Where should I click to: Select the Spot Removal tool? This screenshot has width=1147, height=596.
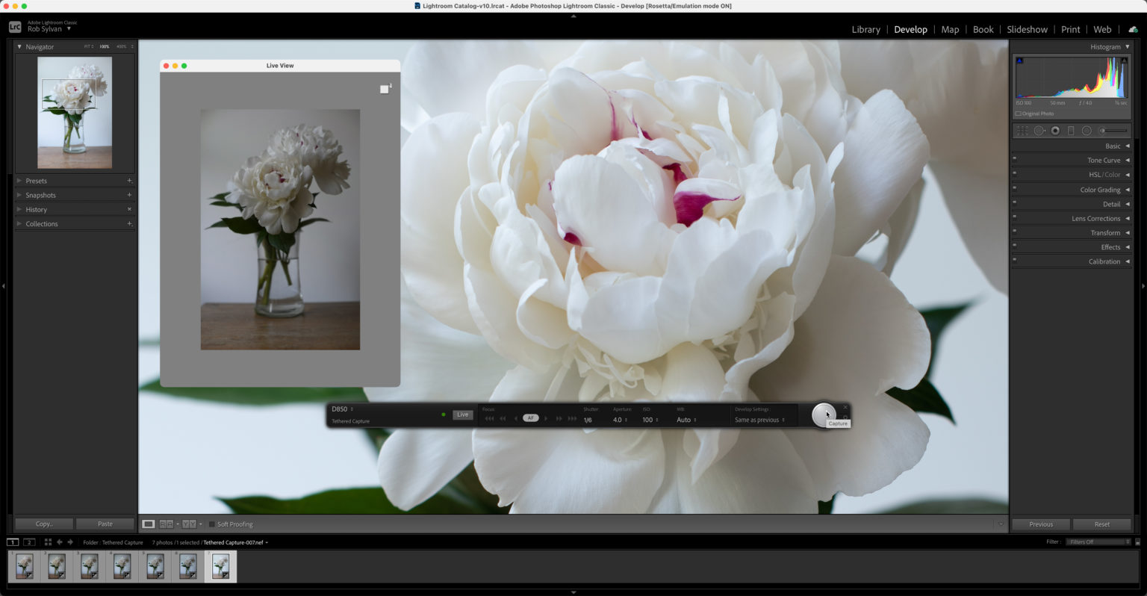click(x=1039, y=130)
